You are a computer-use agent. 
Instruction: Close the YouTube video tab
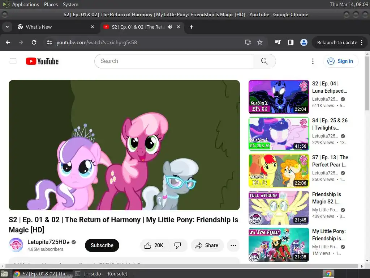coord(178,27)
